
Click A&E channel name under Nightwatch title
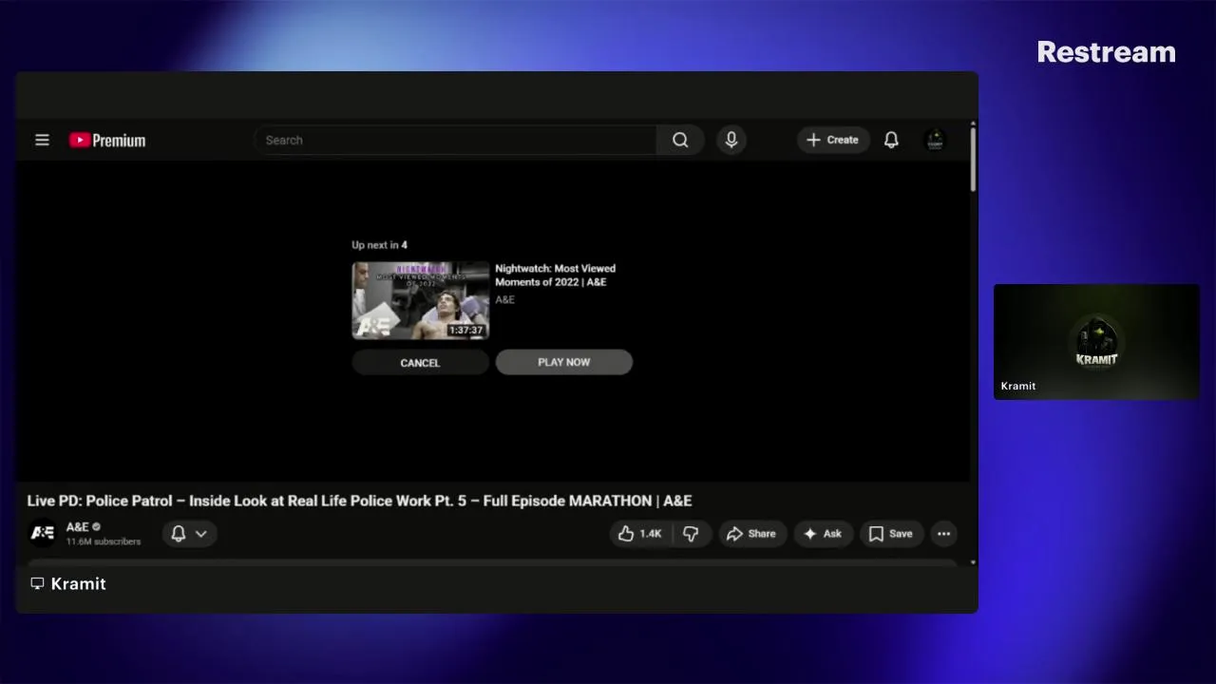tap(504, 299)
